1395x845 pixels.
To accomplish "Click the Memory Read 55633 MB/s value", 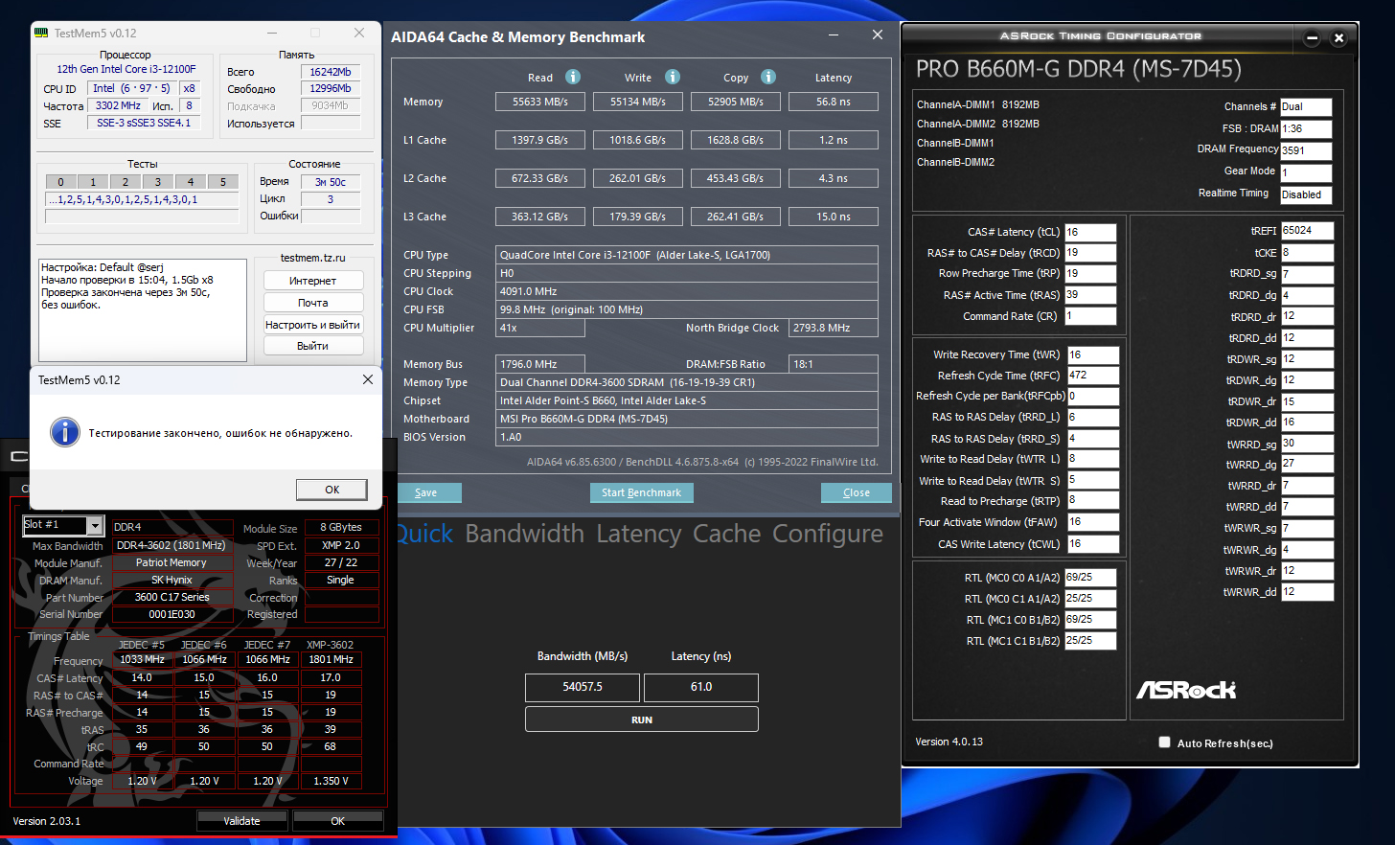I will [x=540, y=102].
